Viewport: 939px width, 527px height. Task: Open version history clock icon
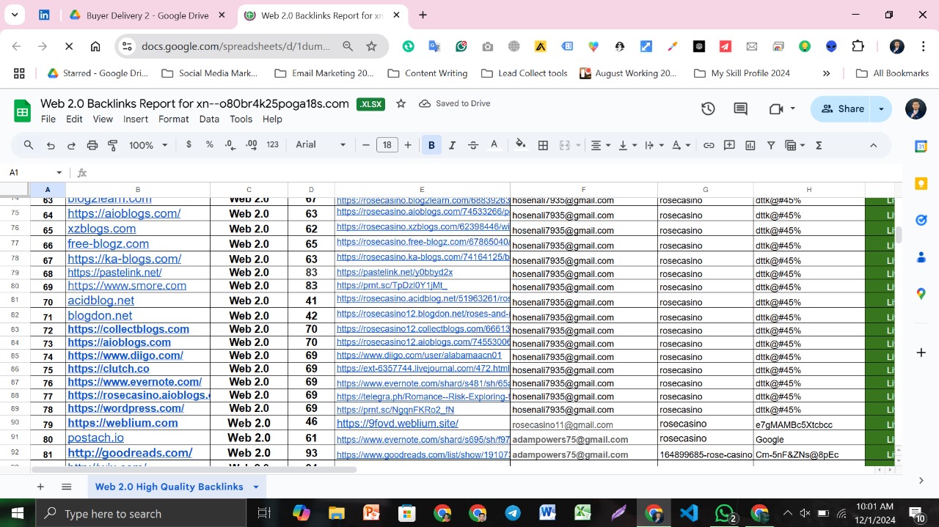pos(707,108)
